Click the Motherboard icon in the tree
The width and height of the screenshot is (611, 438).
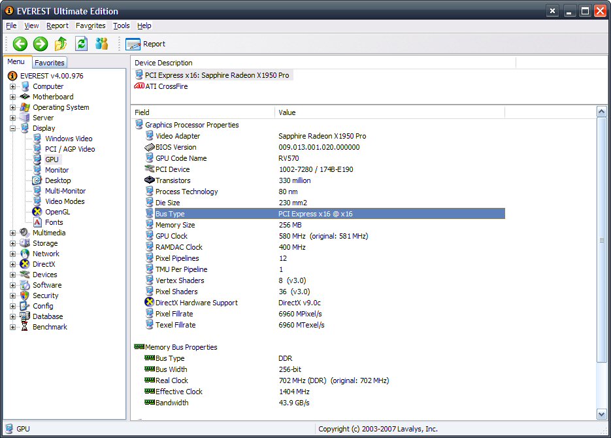[25, 97]
